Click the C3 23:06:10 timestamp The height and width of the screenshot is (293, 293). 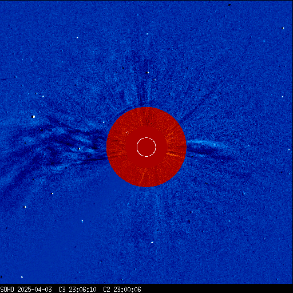pyautogui.click(x=77, y=290)
